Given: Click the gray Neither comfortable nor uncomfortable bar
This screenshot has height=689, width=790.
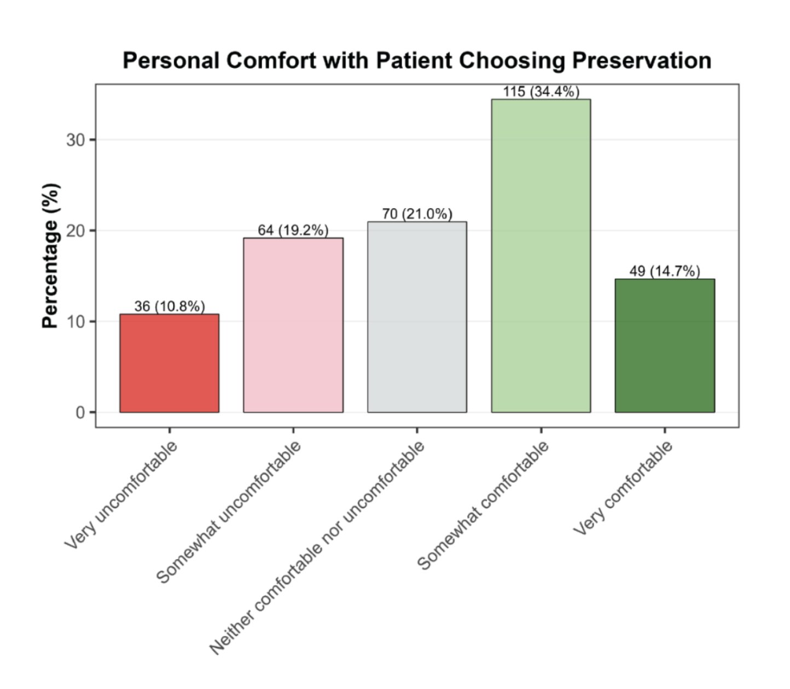Looking at the screenshot, I should point(417,317).
